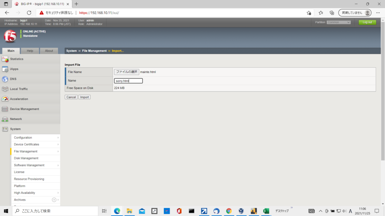Click the plus icon next to Archives
385x216 pixels.
[x=54, y=200]
